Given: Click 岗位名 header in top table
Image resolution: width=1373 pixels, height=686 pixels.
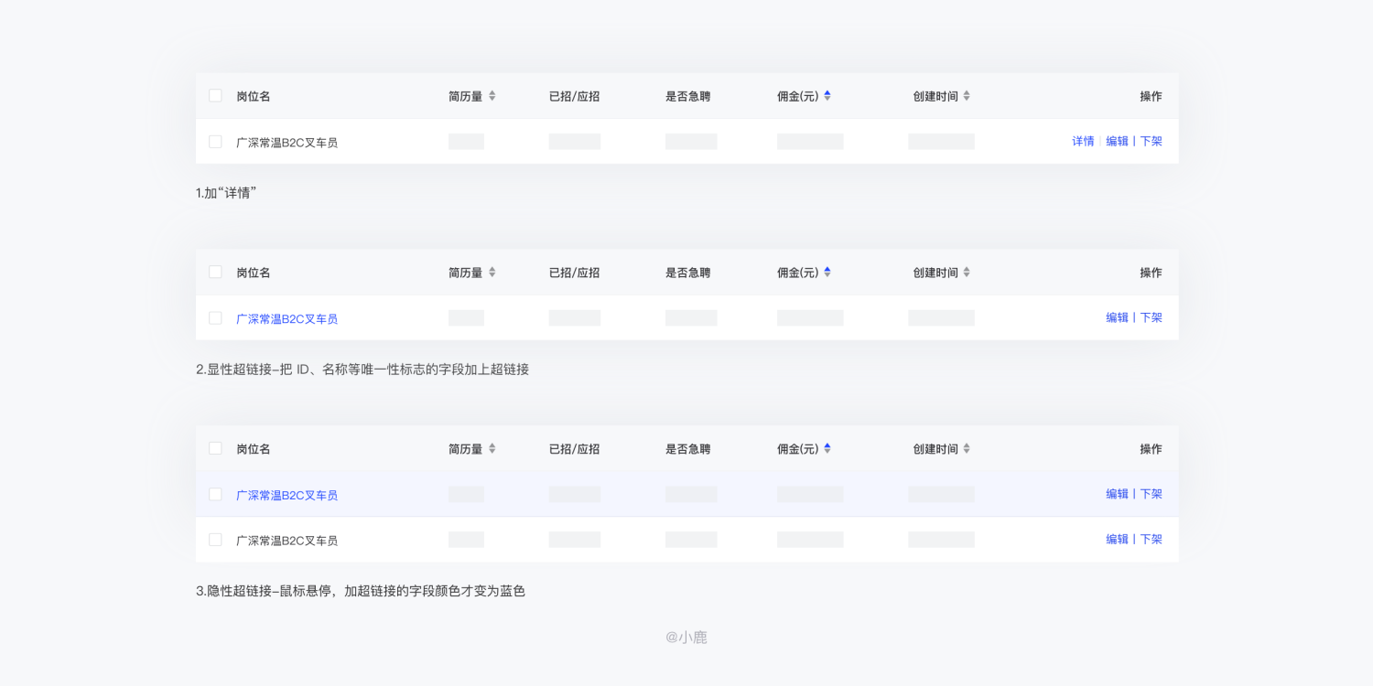Looking at the screenshot, I should click(x=253, y=96).
